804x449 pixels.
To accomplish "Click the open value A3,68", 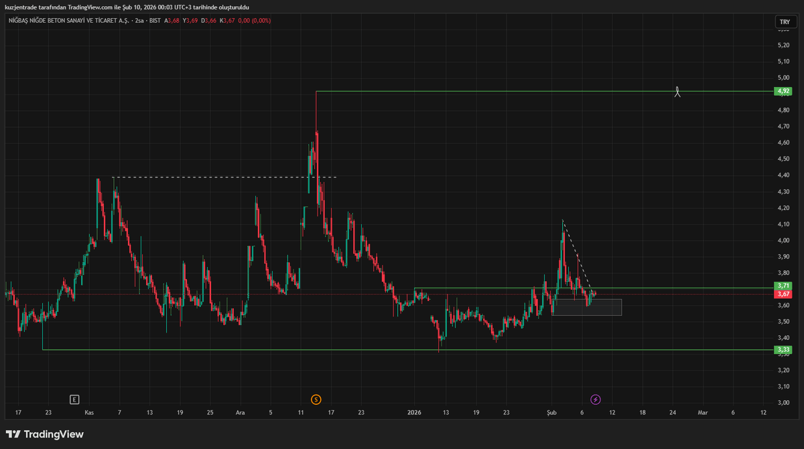I will [172, 20].
